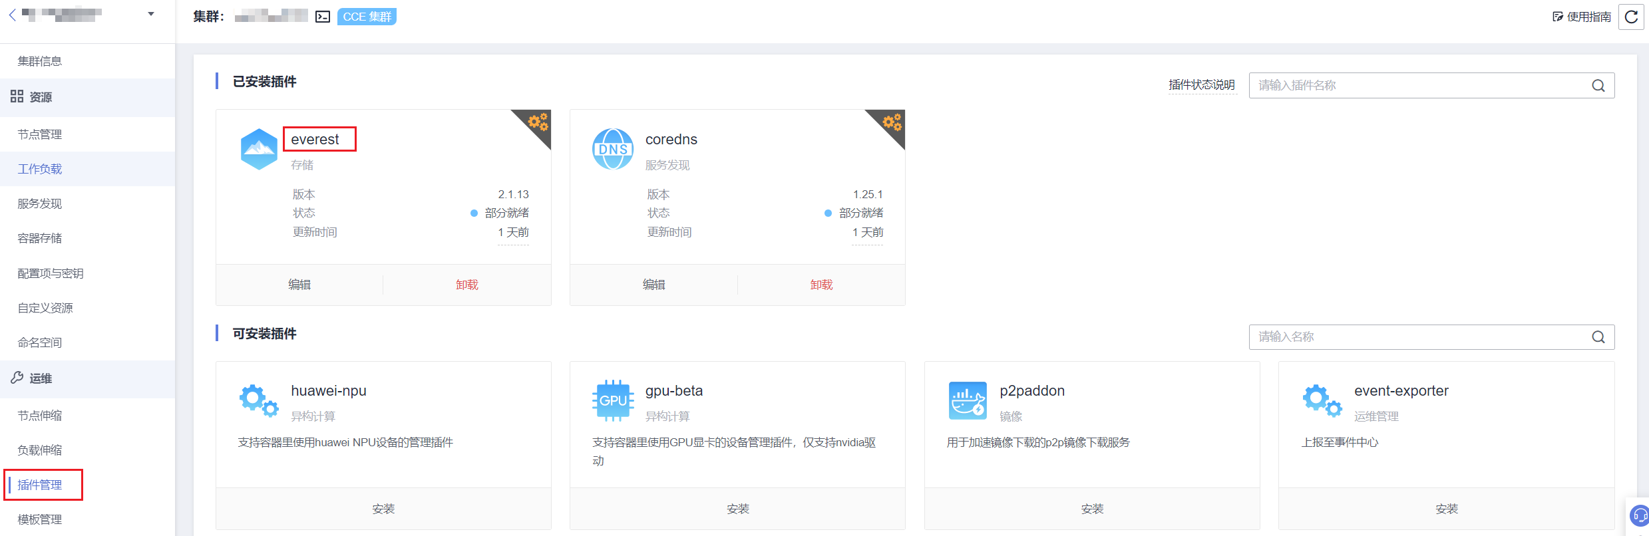Go to 节点管理 in the sidebar
The width and height of the screenshot is (1649, 536).
pos(40,134)
